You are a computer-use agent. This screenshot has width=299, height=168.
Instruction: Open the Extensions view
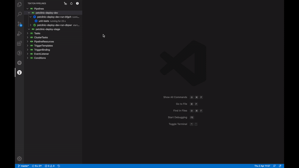(19, 43)
